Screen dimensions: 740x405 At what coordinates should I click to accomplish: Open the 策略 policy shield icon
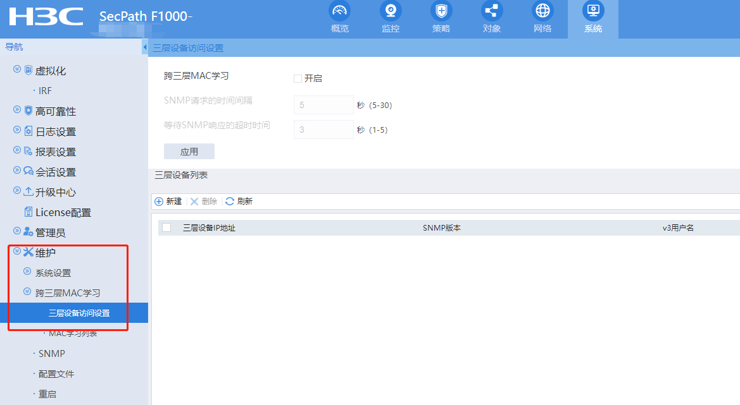click(x=441, y=10)
